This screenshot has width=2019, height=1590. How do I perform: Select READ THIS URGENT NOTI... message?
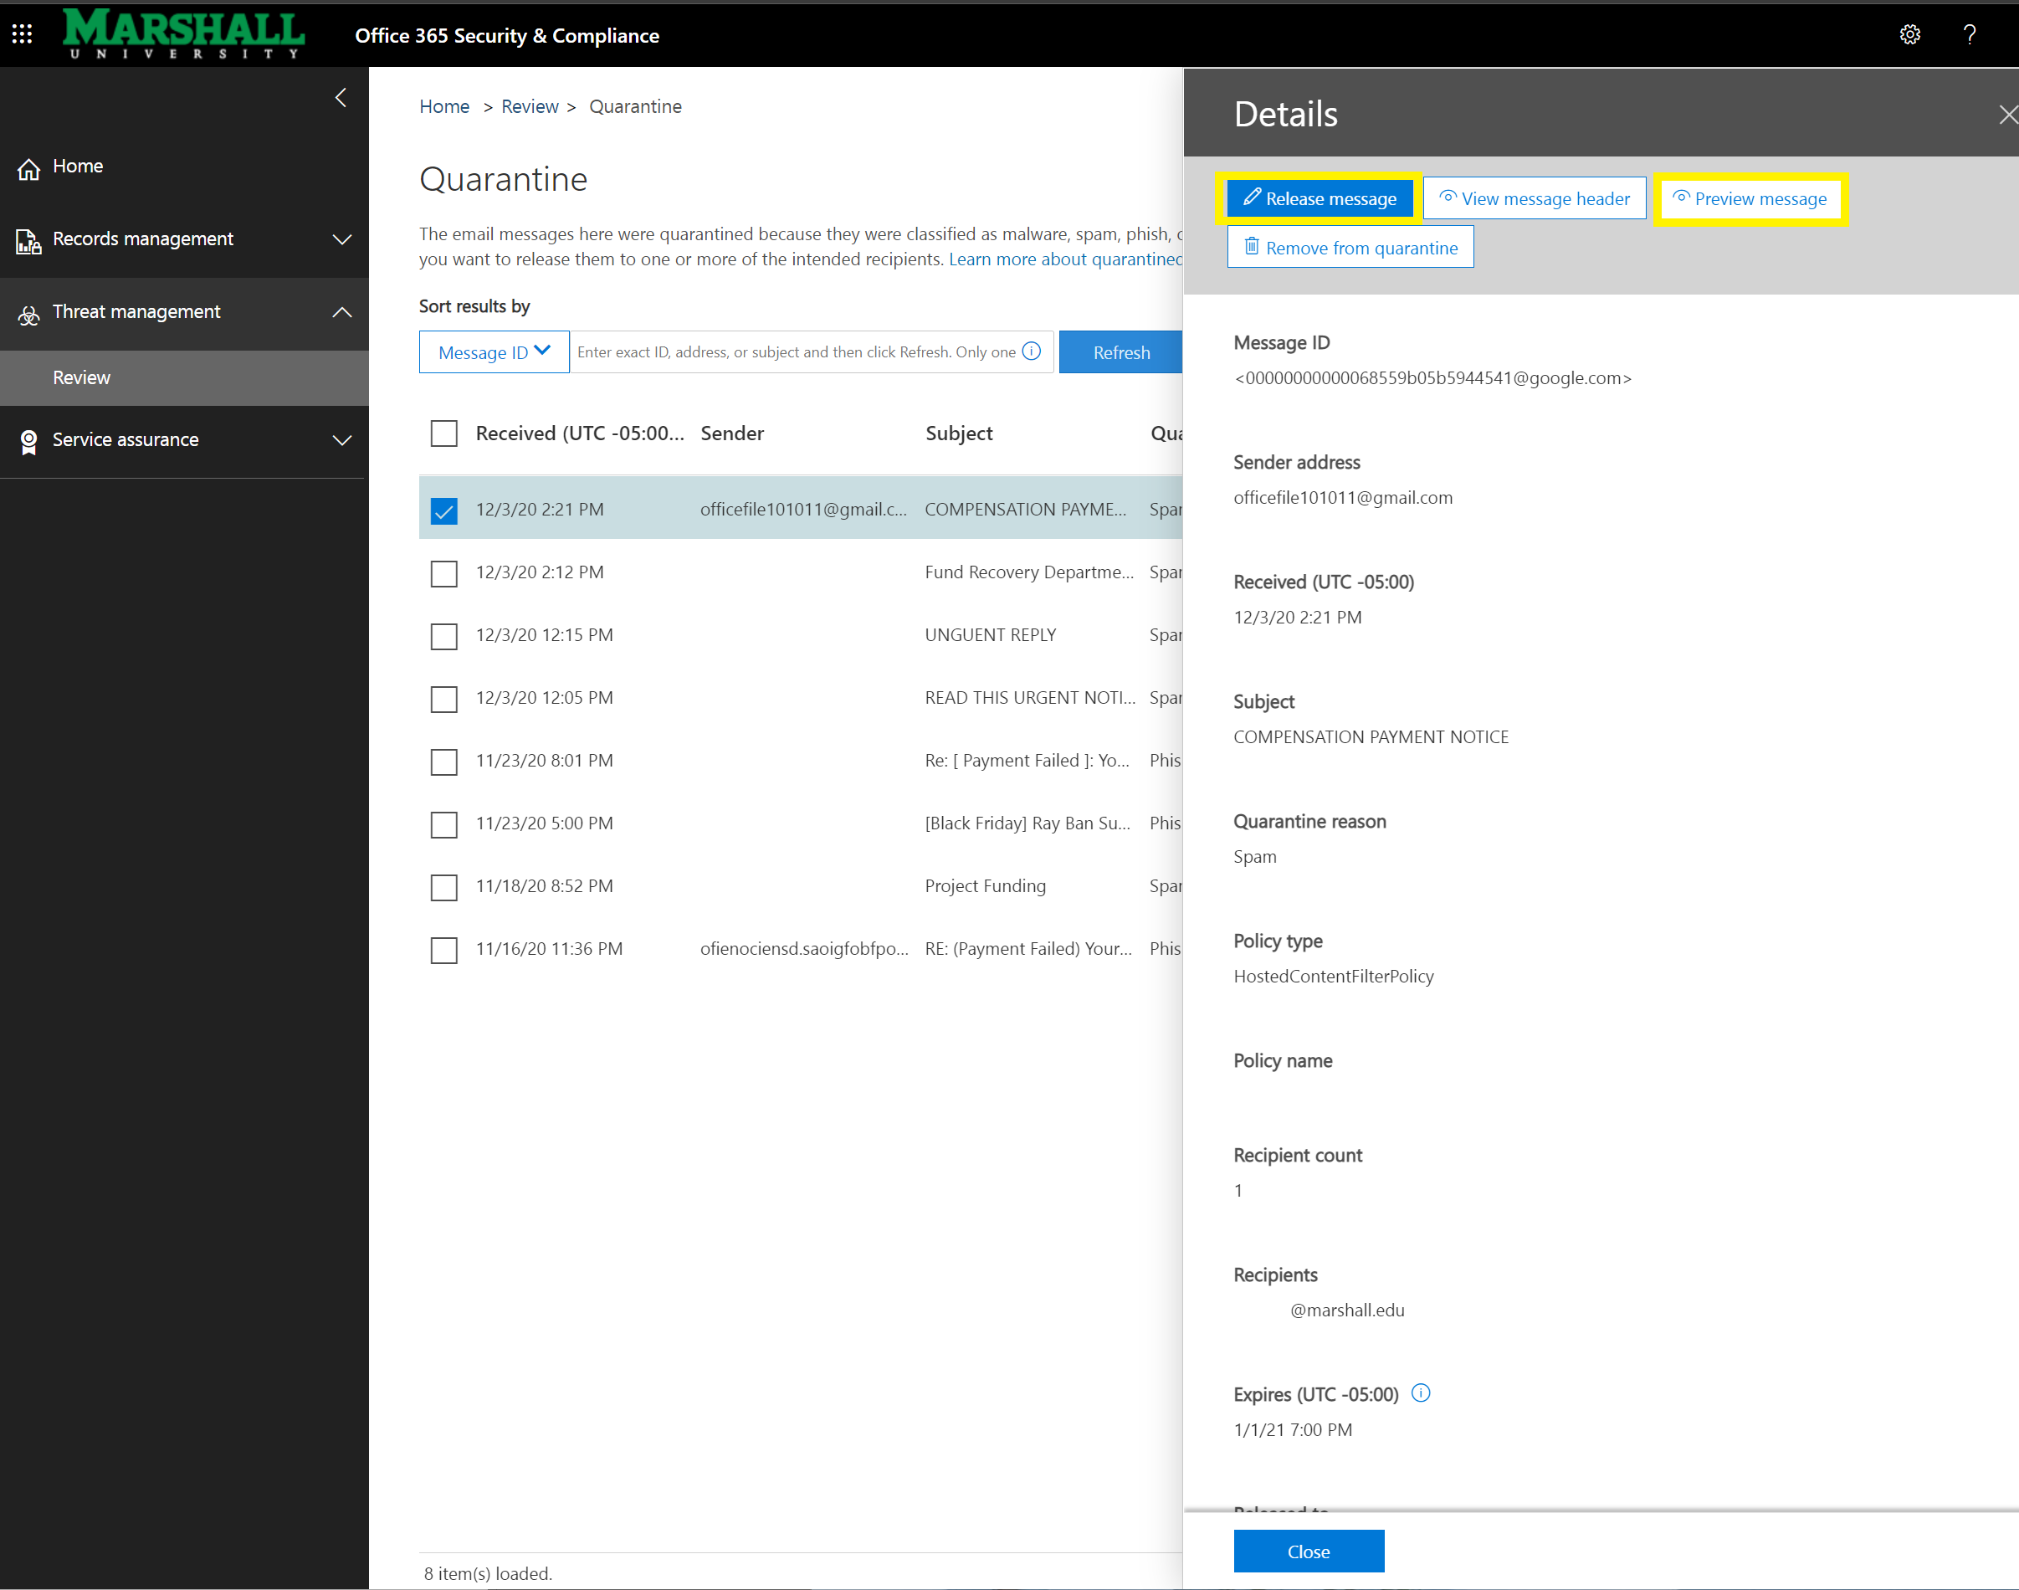pyautogui.click(x=1031, y=697)
